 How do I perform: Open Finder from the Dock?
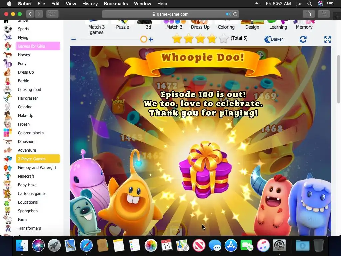click(22, 245)
